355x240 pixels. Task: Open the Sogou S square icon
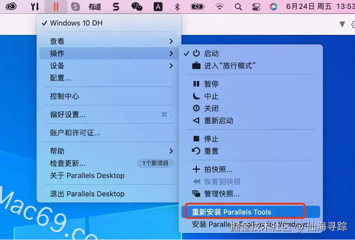point(75,7)
